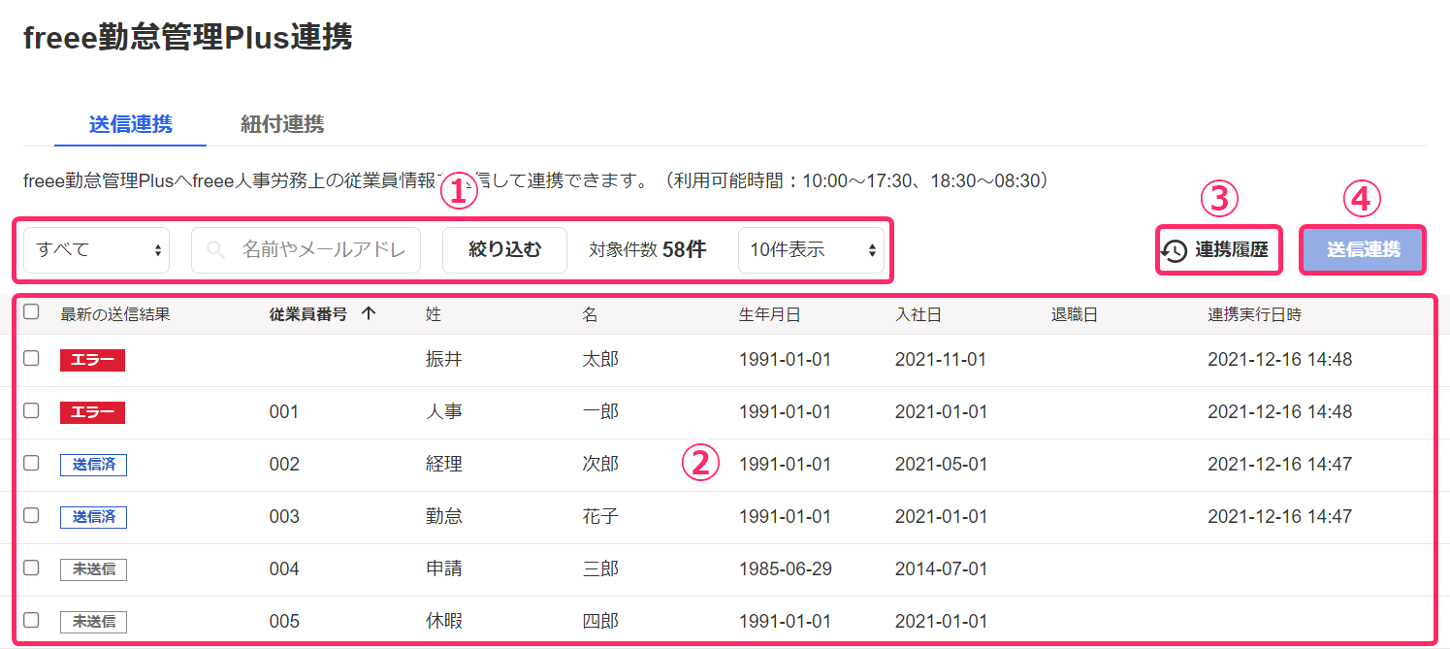Image resolution: width=1450 pixels, height=649 pixels.
Task: Click the 絞り込む filter button
Action: [504, 250]
